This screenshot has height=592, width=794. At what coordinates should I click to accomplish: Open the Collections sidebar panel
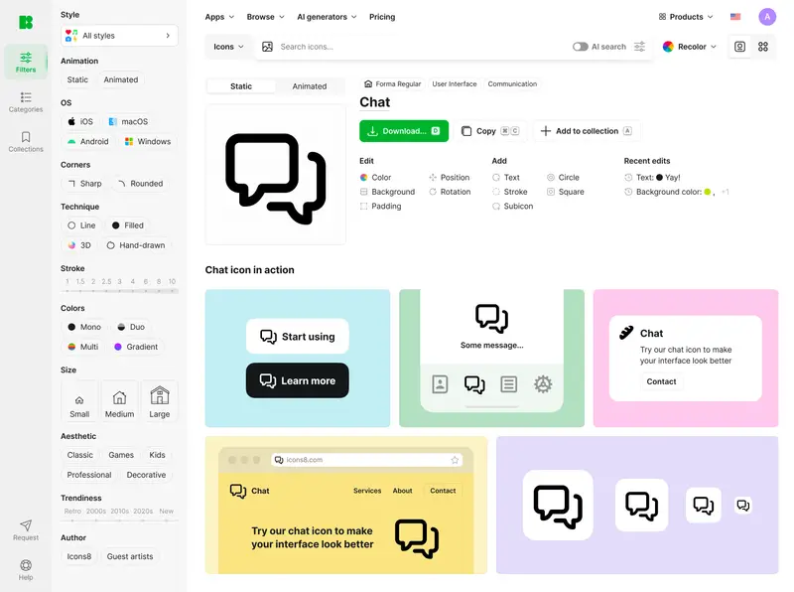(26, 141)
